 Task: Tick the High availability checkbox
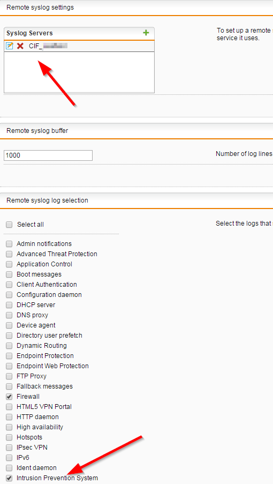(9, 427)
